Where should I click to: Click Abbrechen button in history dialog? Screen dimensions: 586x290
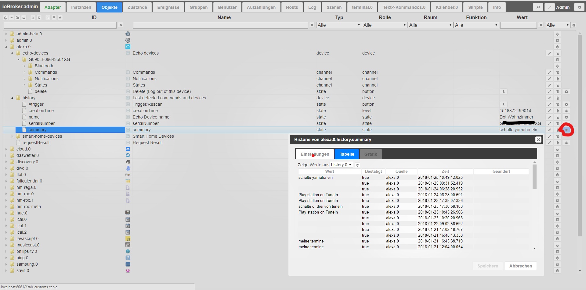pos(520,266)
